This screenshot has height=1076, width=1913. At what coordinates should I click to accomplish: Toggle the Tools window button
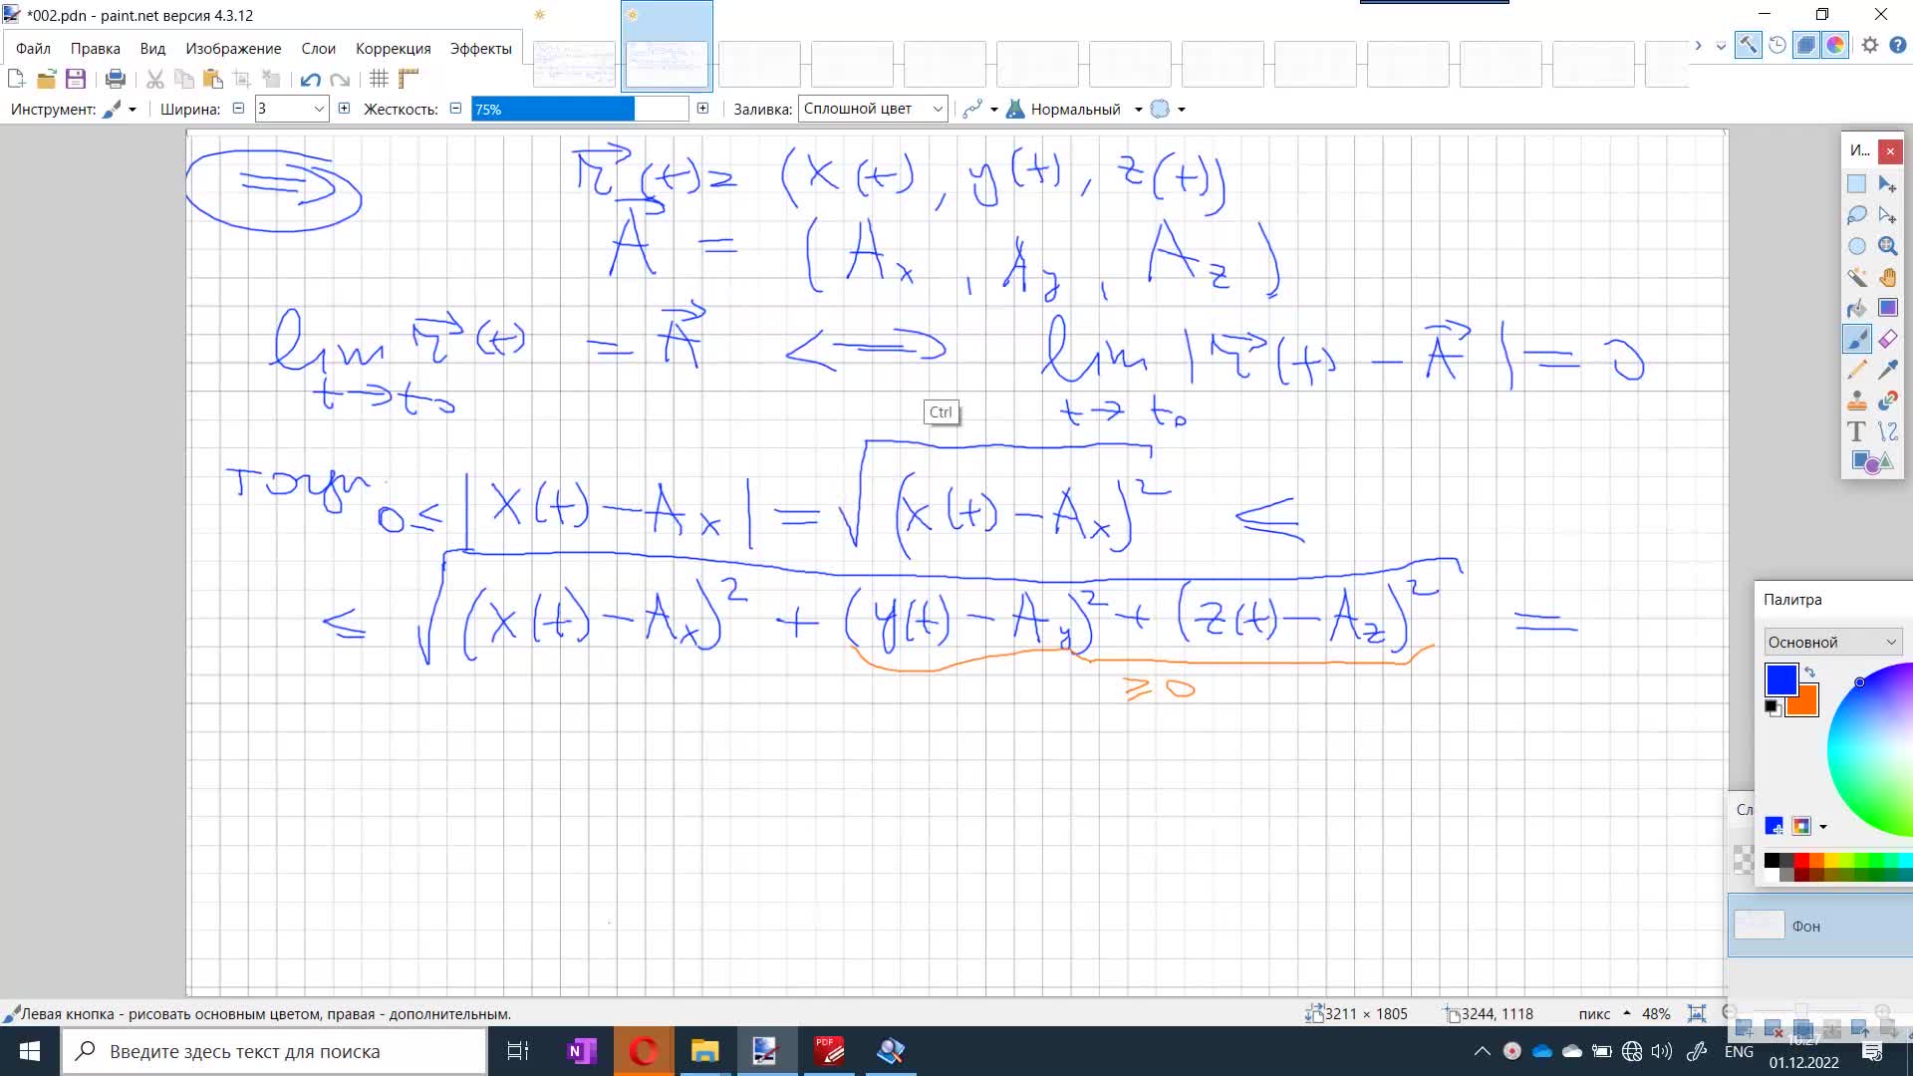[1748, 45]
